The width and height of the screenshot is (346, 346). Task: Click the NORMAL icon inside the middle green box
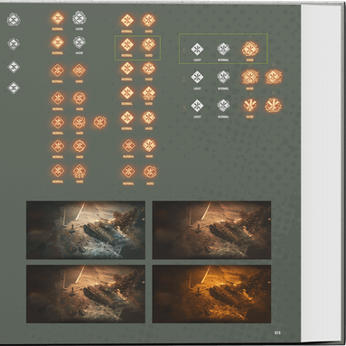pyautogui.click(x=127, y=44)
